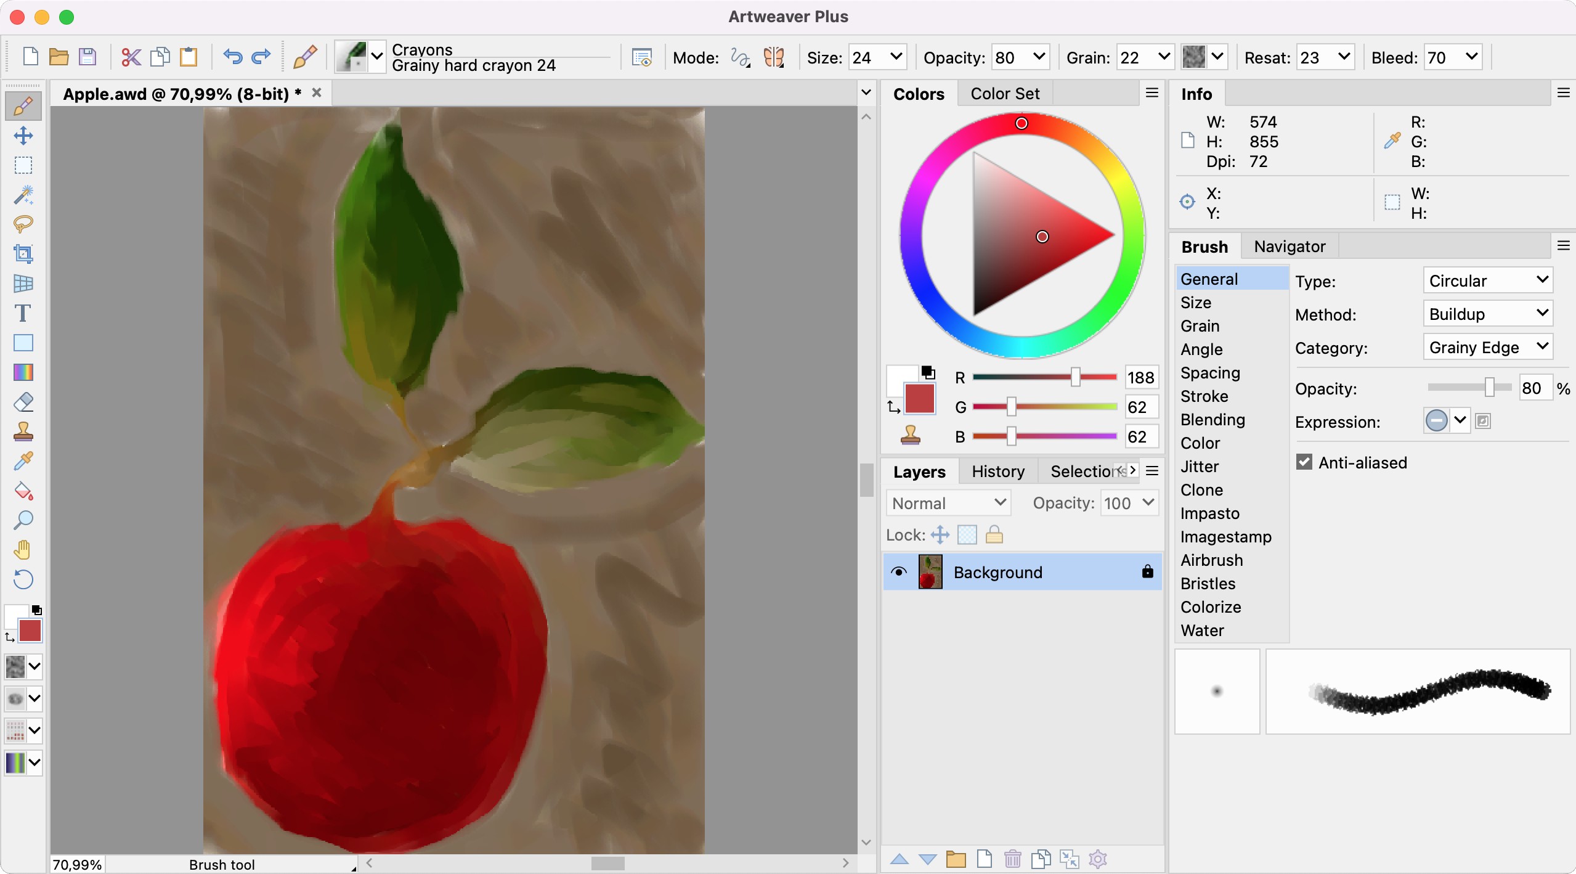Expand the layer blend mode Normal dropdown

click(x=948, y=503)
